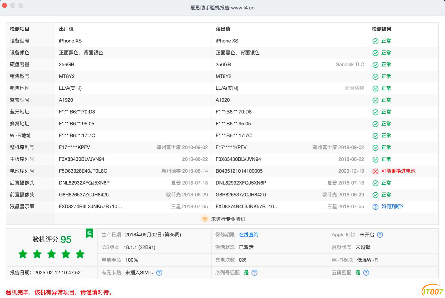Click factory 郑州富士康 2018-09-02 label
The width and height of the screenshot is (445, 298).
(182, 147)
